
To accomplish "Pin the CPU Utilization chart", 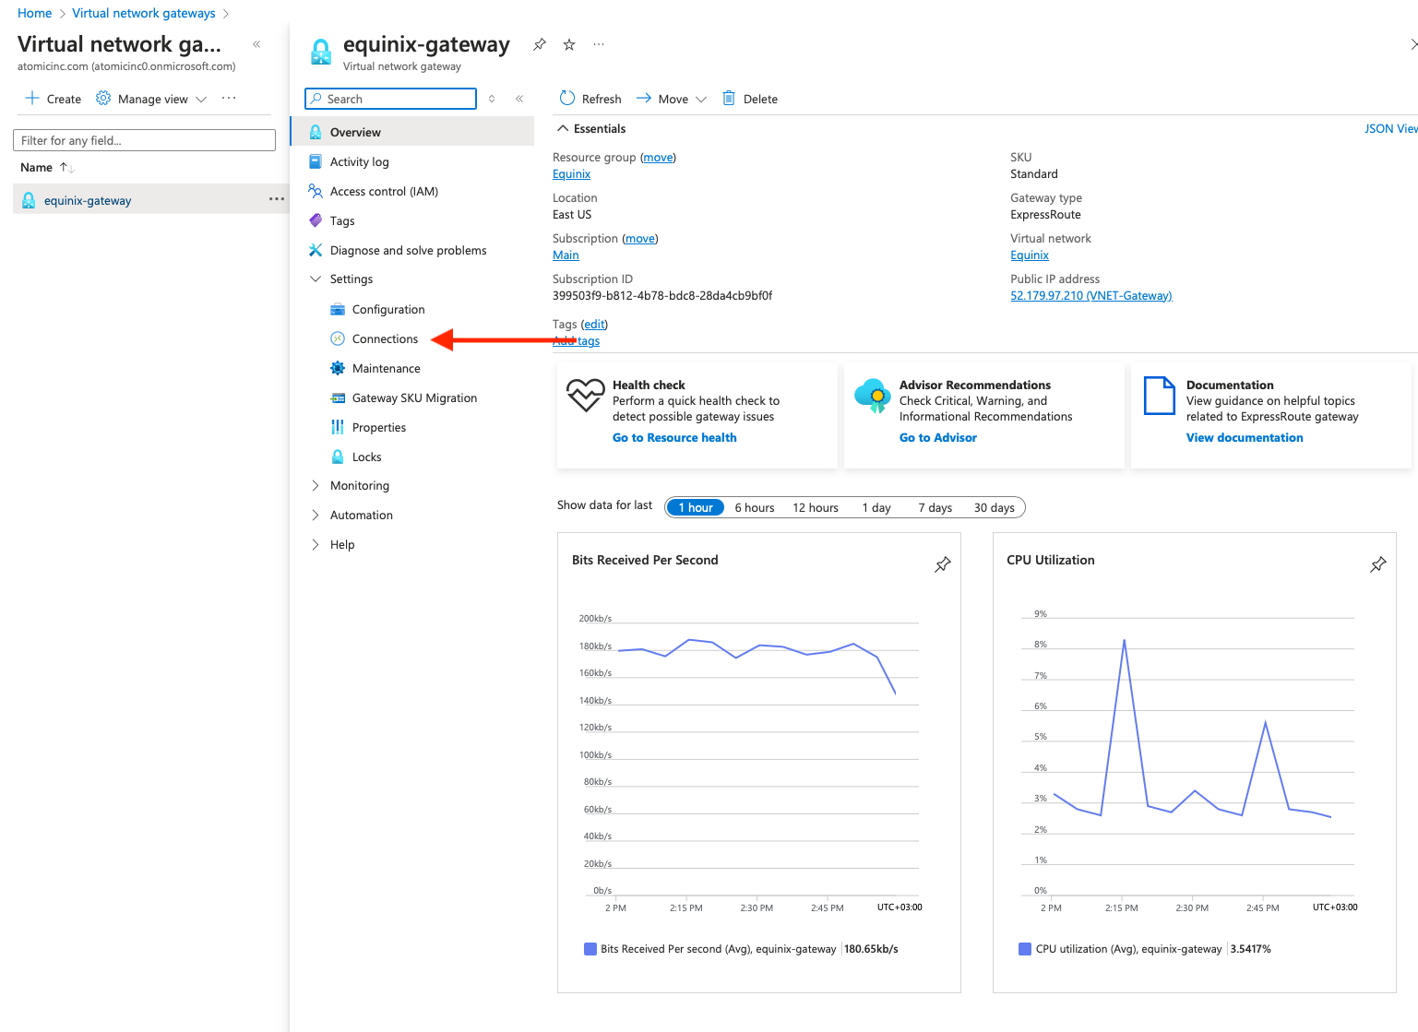I will pyautogui.click(x=1378, y=564).
